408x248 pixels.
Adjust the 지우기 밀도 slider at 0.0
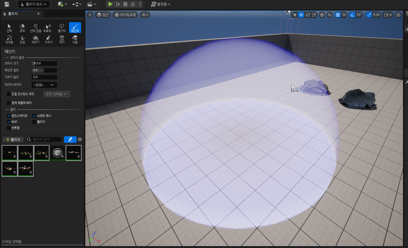(x=44, y=77)
